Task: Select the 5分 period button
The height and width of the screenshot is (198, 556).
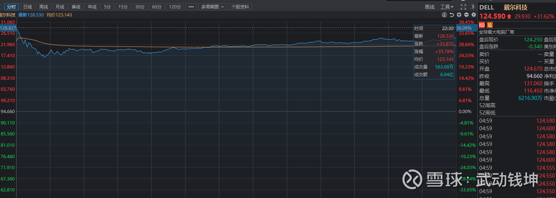Action: 107,7
